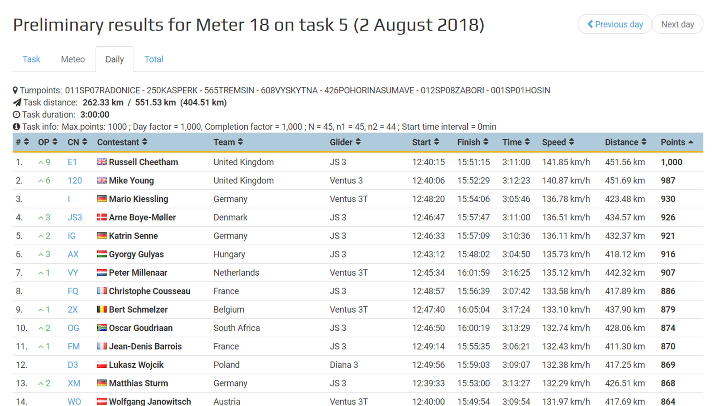This screenshot has width=724, height=406.
Task: Click the map pin icon before Turnpoints
Action: click(15, 90)
